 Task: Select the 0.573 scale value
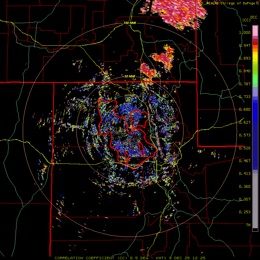[245, 135]
